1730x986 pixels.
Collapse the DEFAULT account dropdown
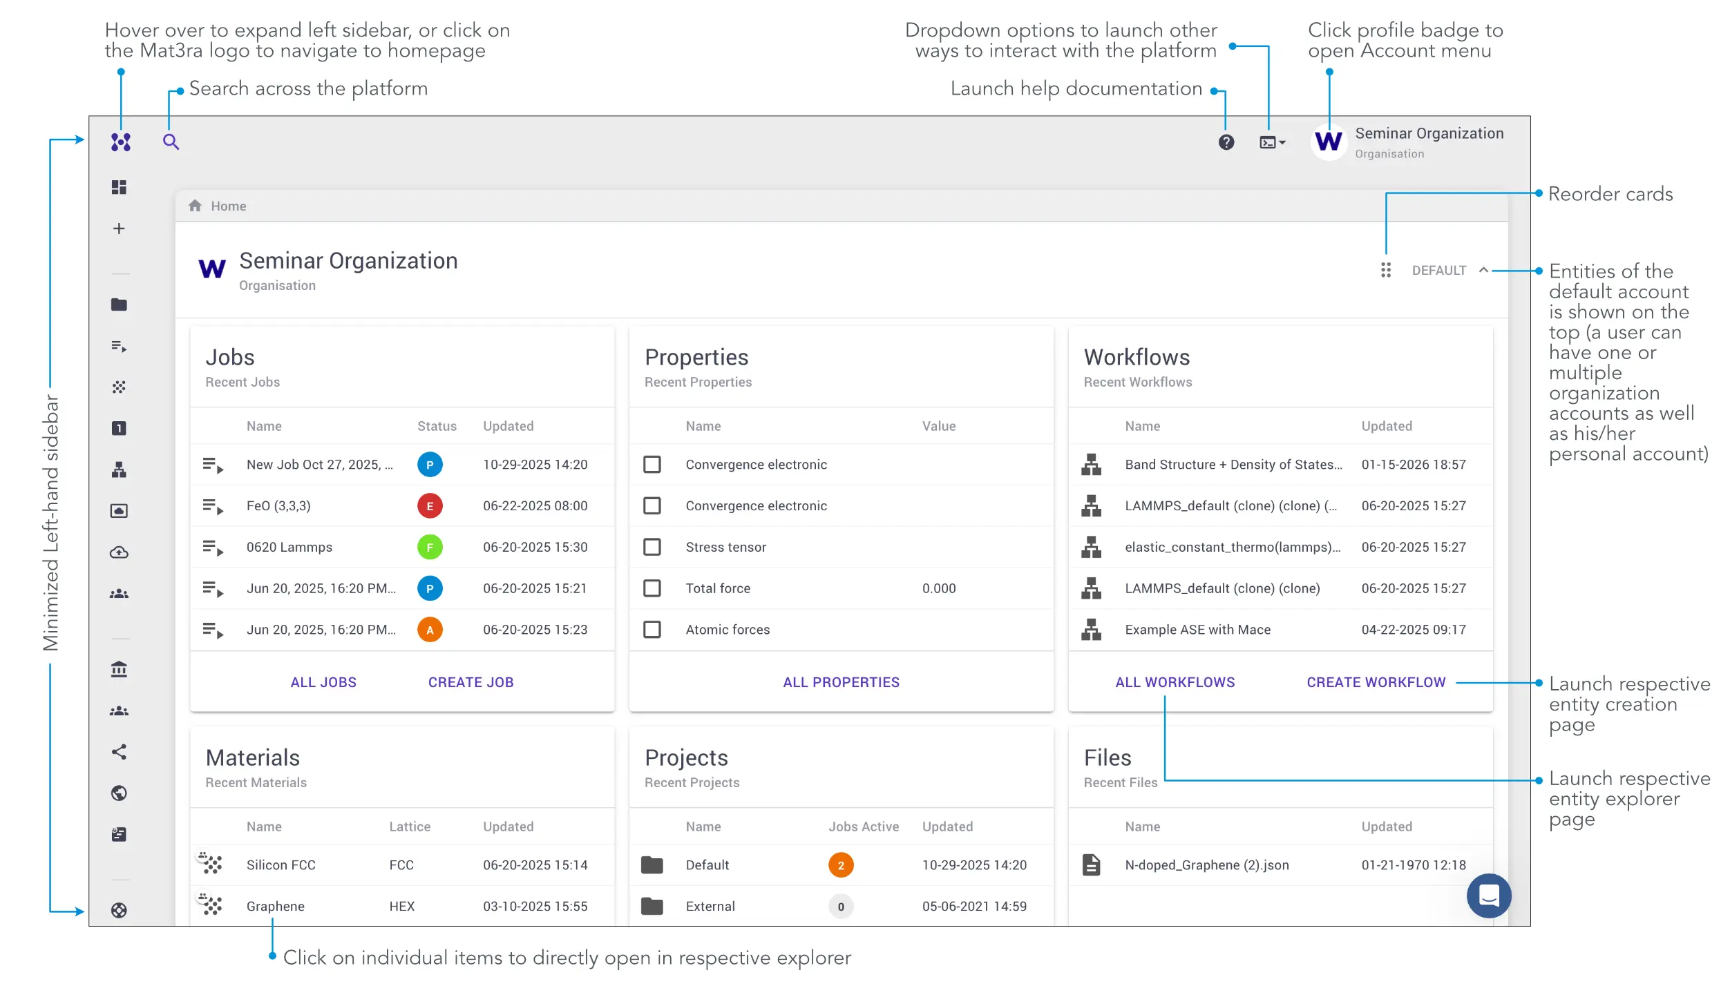1484,270
